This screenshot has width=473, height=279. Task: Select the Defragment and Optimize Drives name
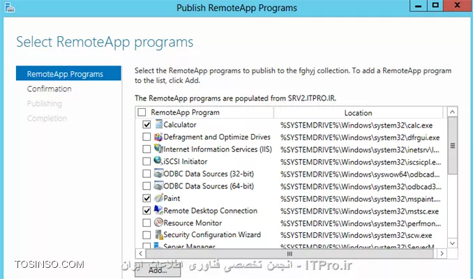(217, 137)
